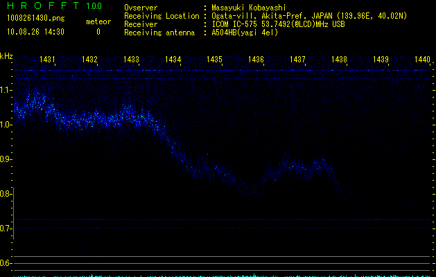Select the A504HB yagi antenna text
The image size is (436, 277).
[x=245, y=32]
